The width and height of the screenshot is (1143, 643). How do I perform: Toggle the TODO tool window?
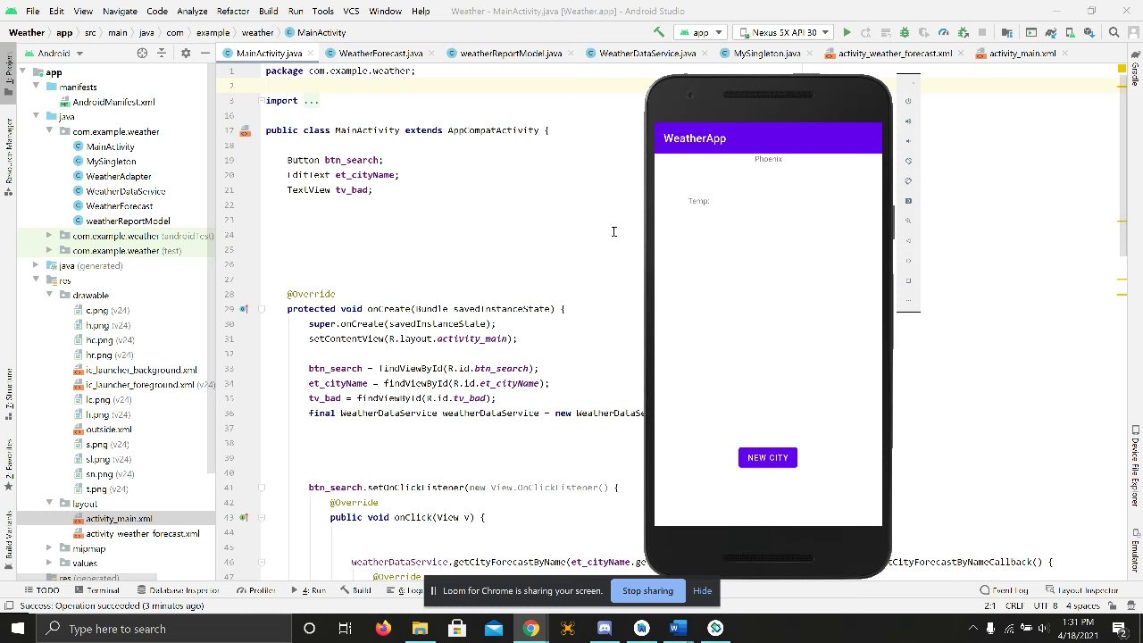[42, 590]
